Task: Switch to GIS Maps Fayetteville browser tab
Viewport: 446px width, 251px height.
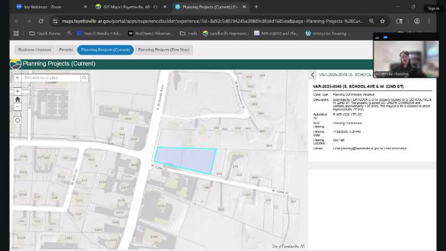Action: point(129,7)
